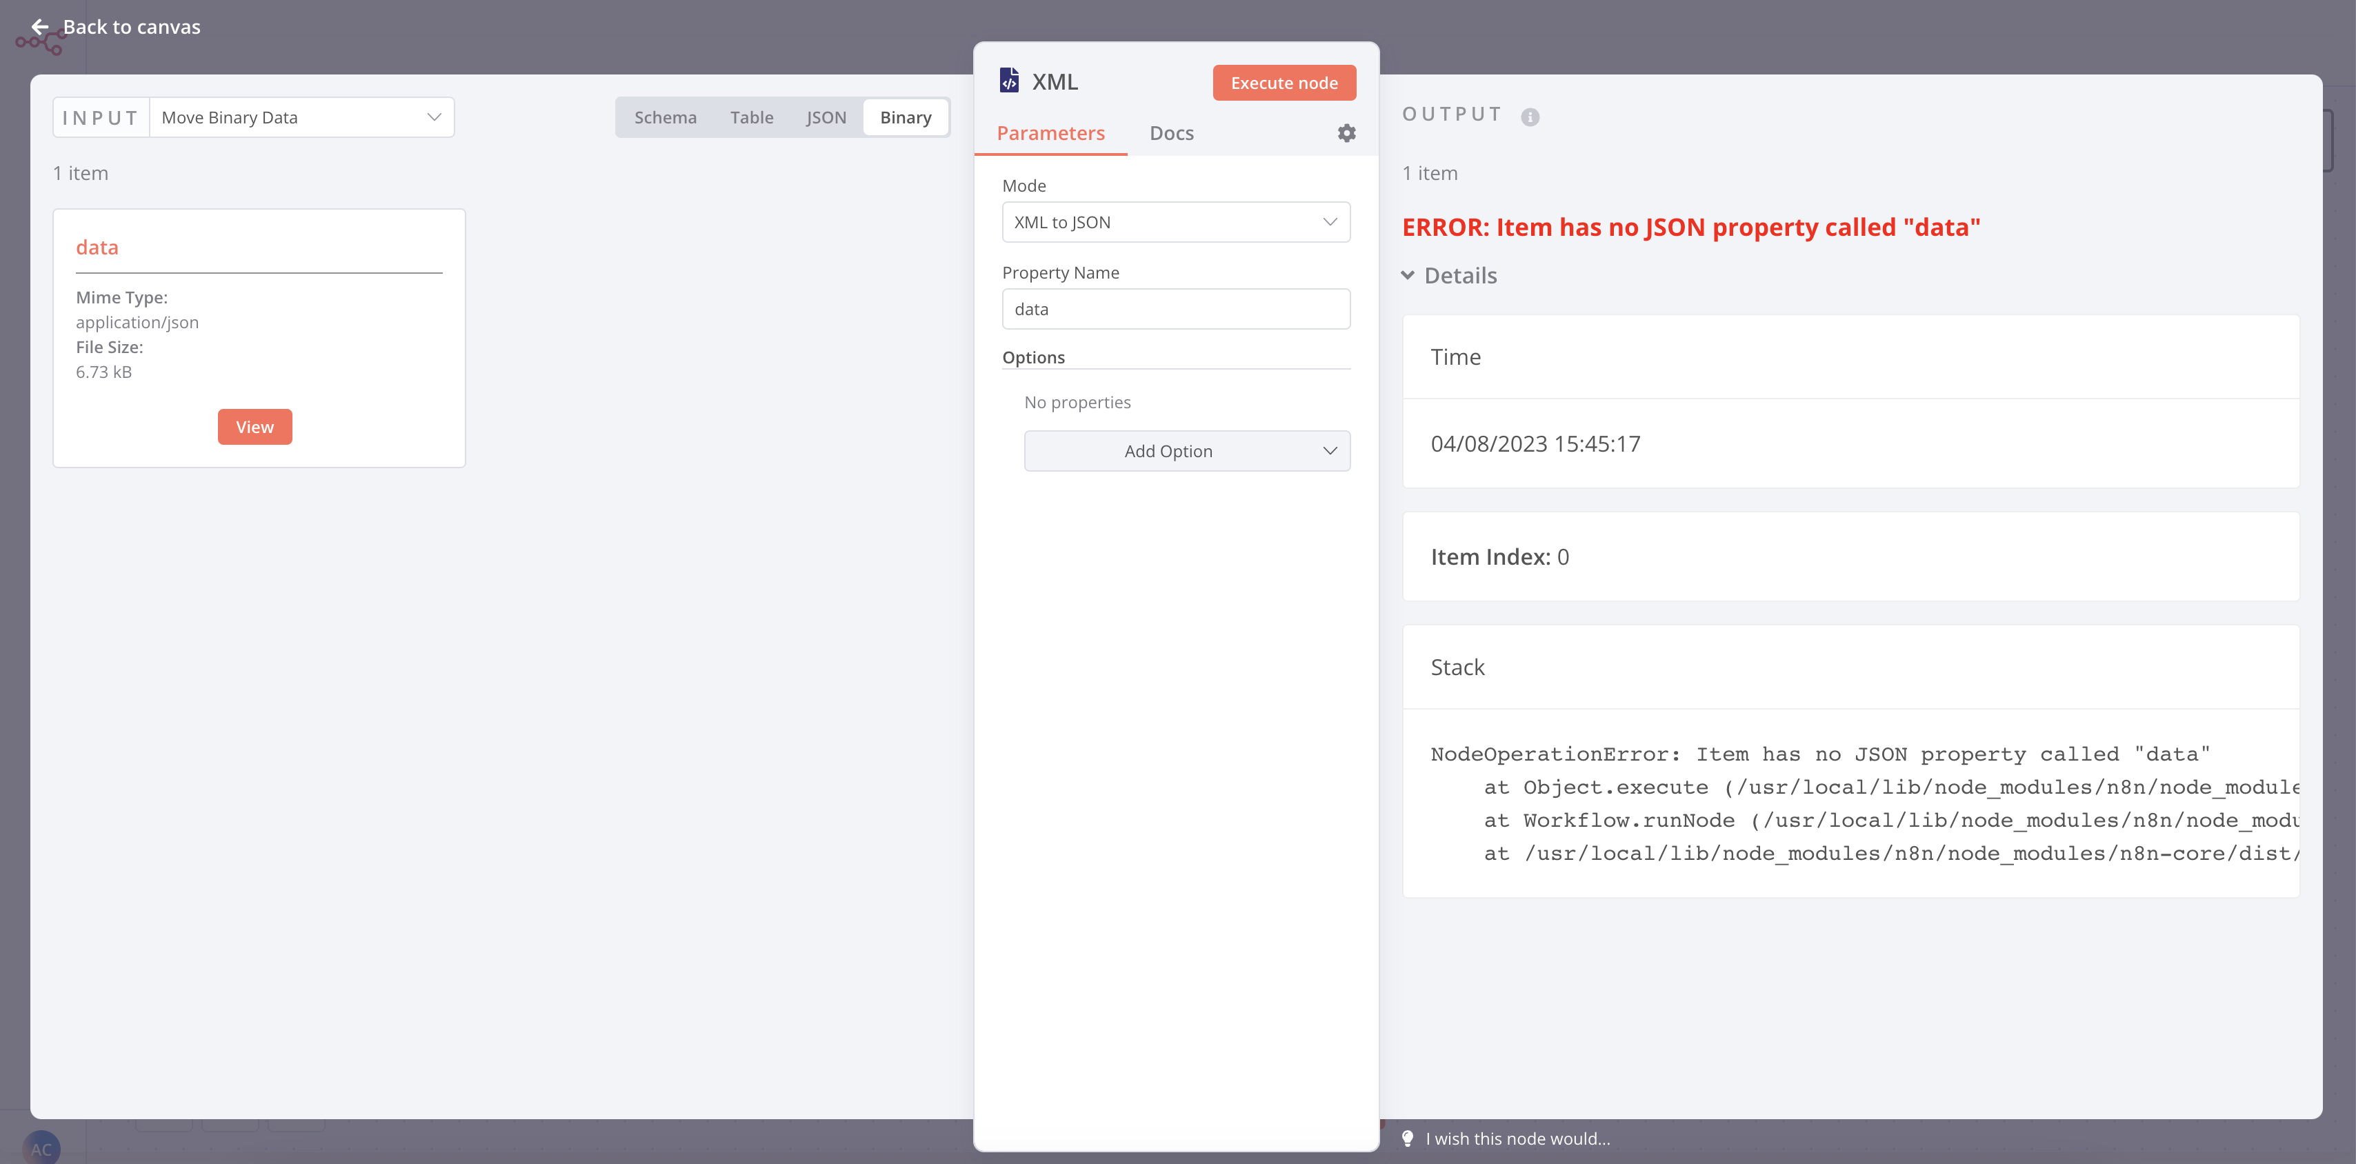This screenshot has width=2356, height=1164.
Task: Click the lightbulb feedback icon
Action: point(1408,1138)
